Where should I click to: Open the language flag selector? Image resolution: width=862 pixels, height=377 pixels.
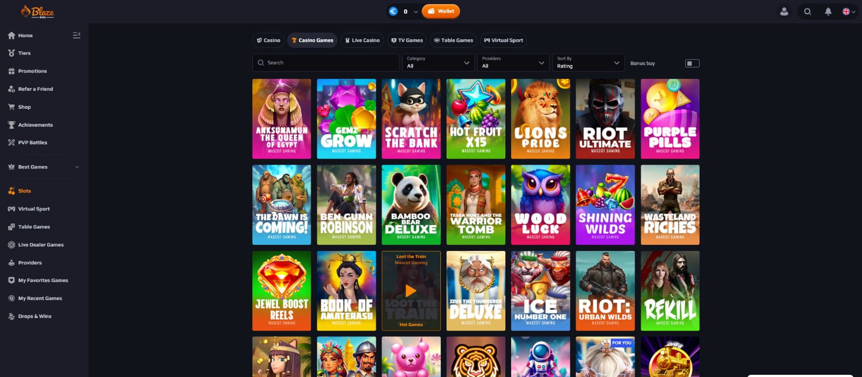[849, 11]
